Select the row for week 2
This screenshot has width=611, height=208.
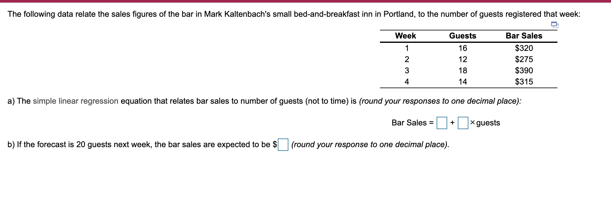pyautogui.click(x=463, y=59)
